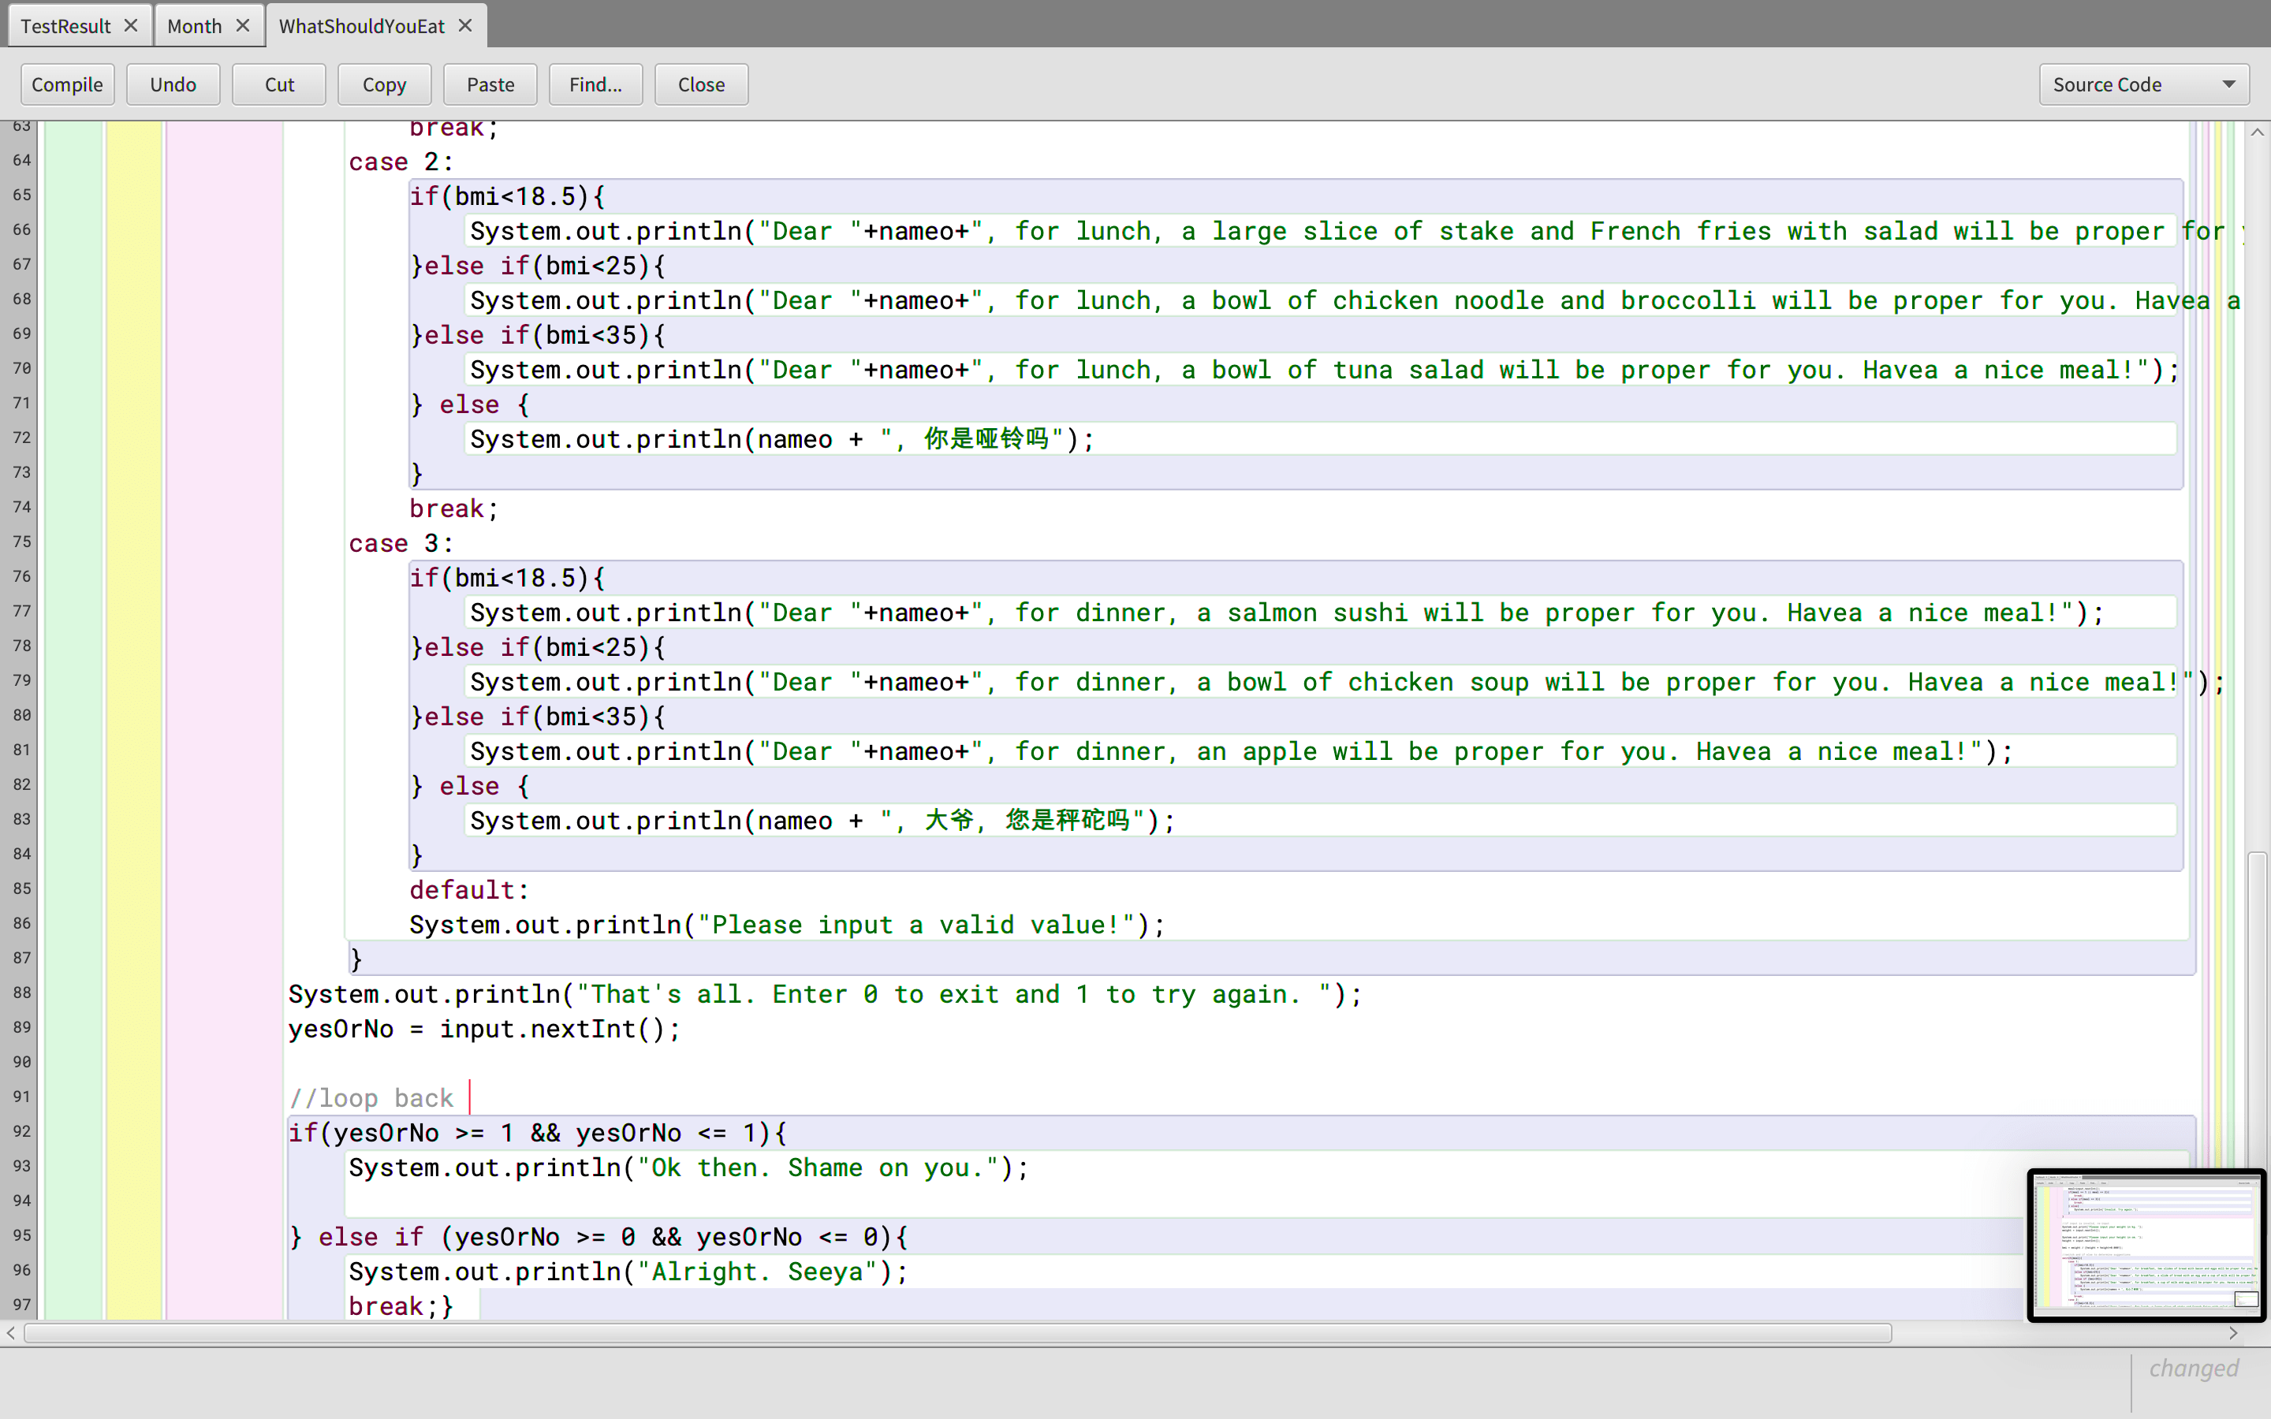Click the scroll up arrow
The width and height of the screenshot is (2271, 1419).
[2257, 133]
